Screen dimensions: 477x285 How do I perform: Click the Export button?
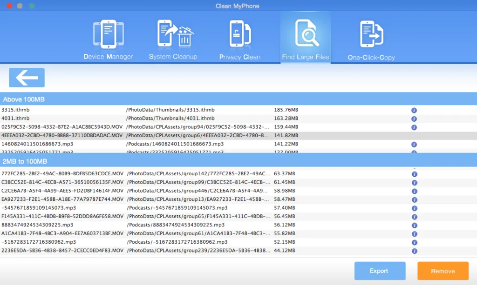(x=380, y=271)
